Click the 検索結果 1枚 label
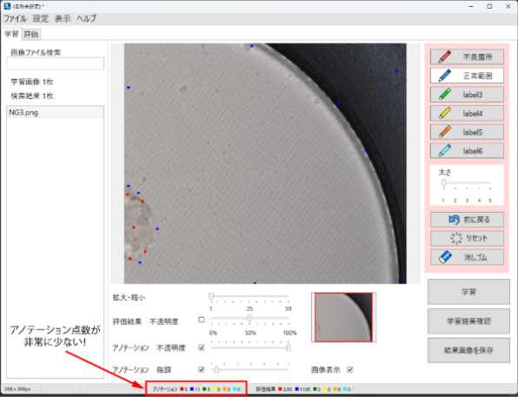 coord(32,96)
